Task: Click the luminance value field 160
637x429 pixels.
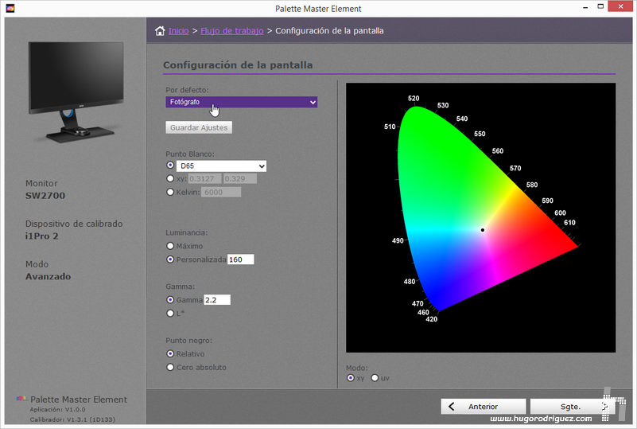Action: pos(240,259)
